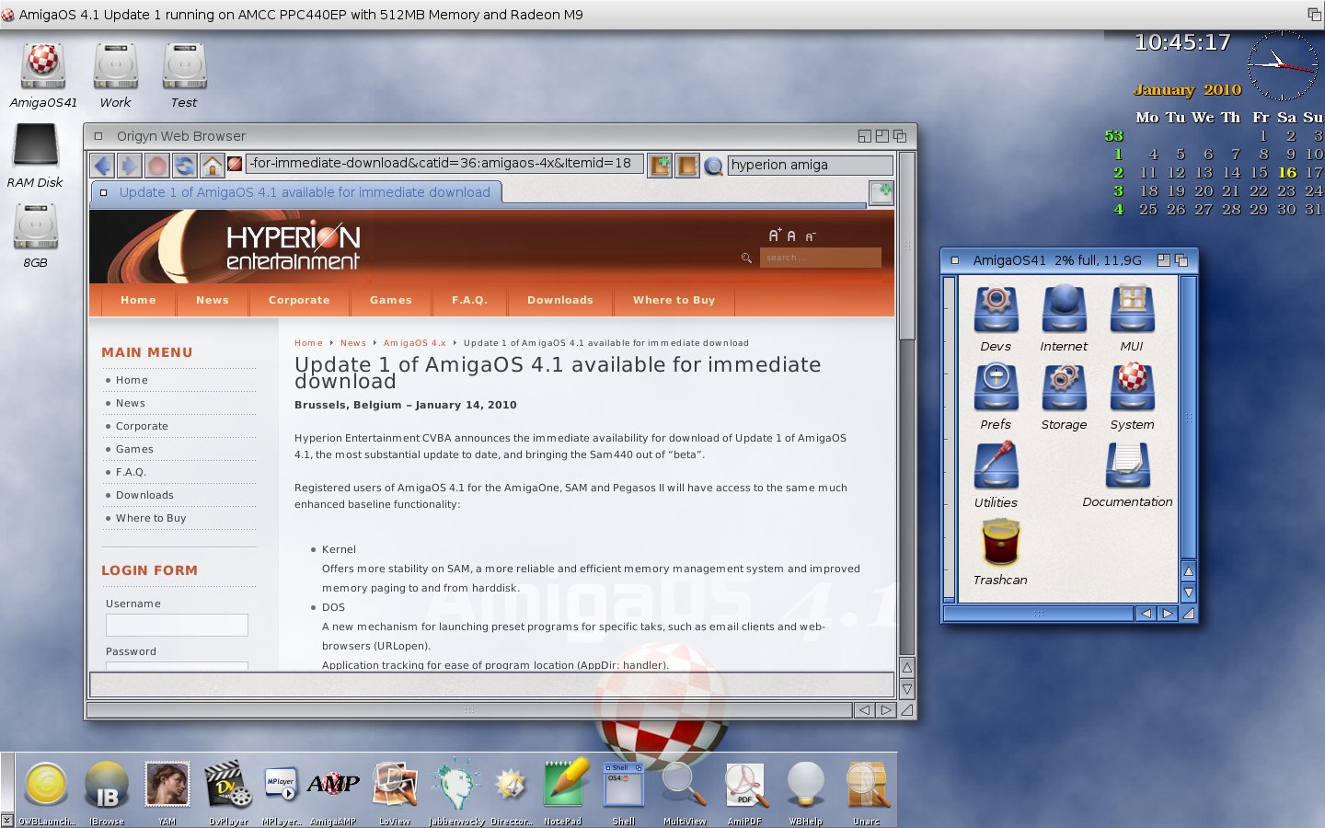1325x828 pixels.
Task: Start the Shell from the dock
Action: (623, 787)
